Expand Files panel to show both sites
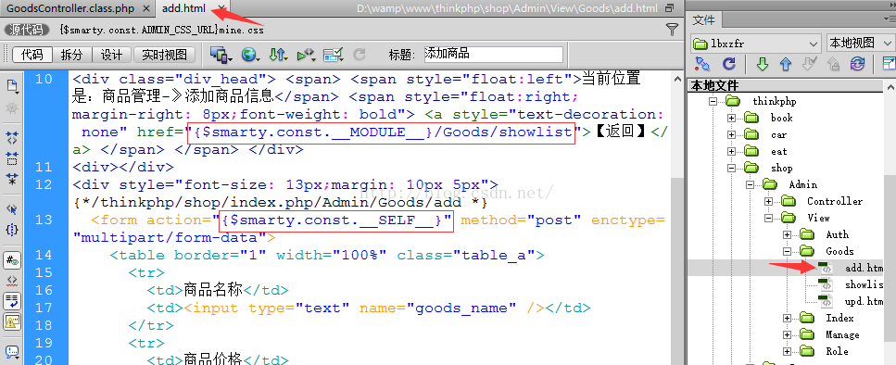The image size is (896, 365). 889,63
